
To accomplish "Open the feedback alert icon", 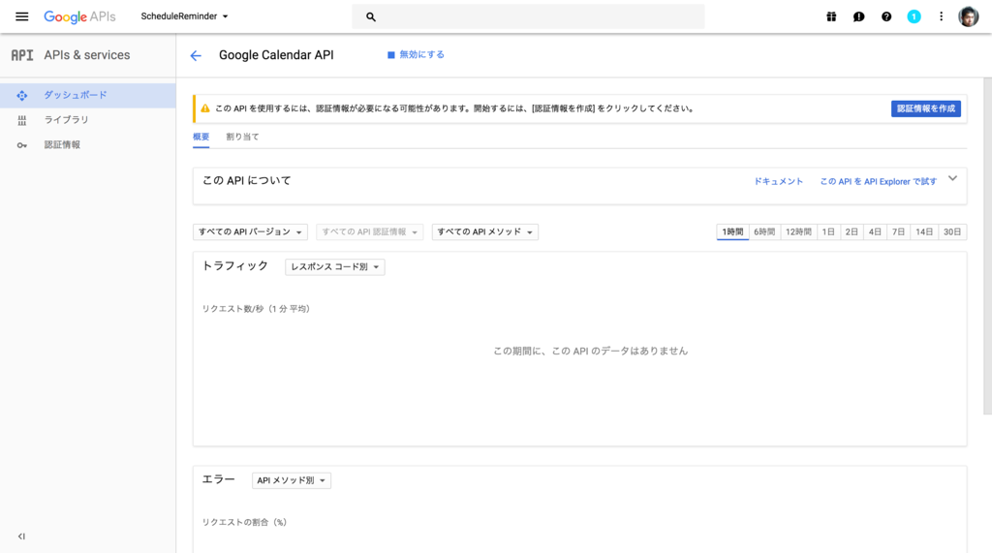I will [x=858, y=16].
